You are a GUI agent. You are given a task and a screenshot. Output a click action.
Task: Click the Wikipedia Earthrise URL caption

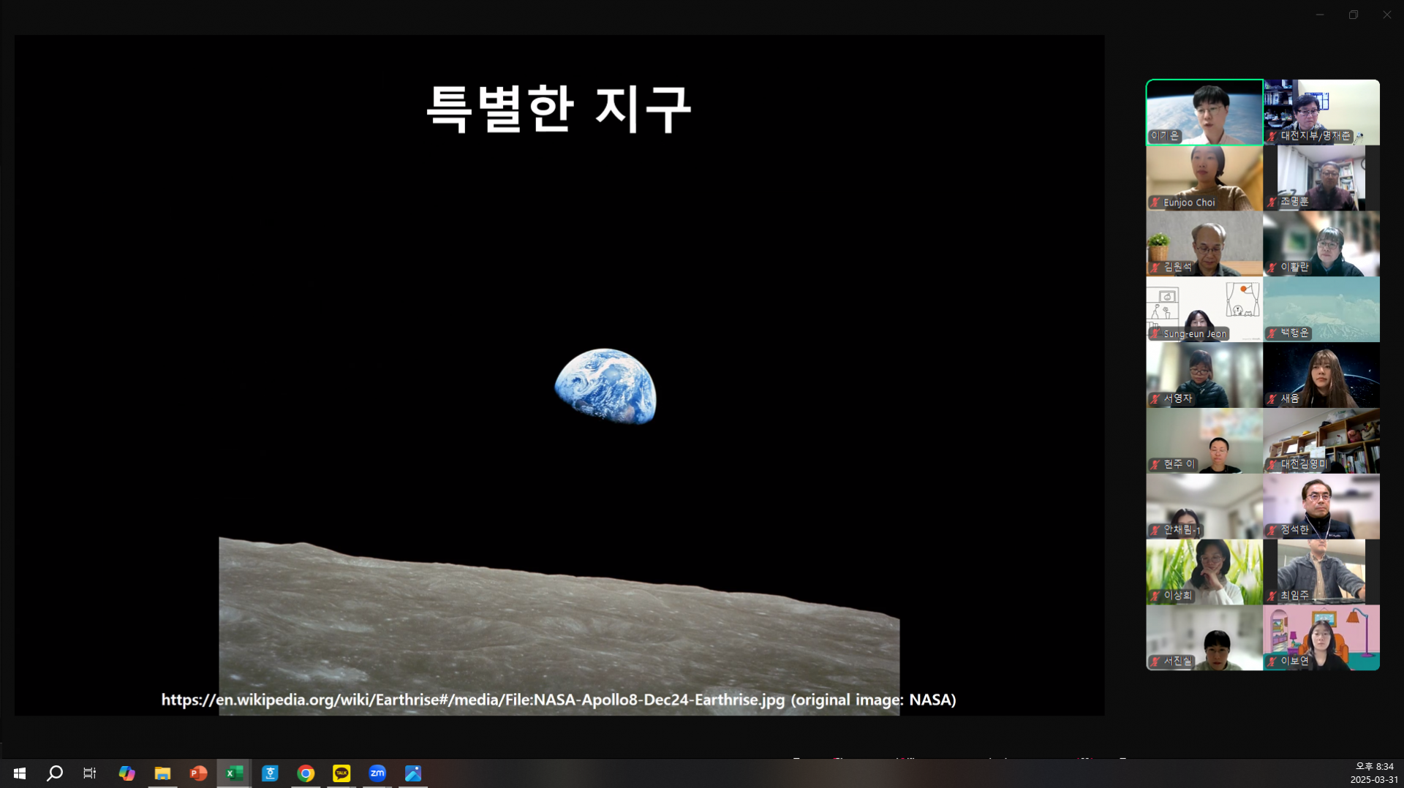tap(559, 700)
